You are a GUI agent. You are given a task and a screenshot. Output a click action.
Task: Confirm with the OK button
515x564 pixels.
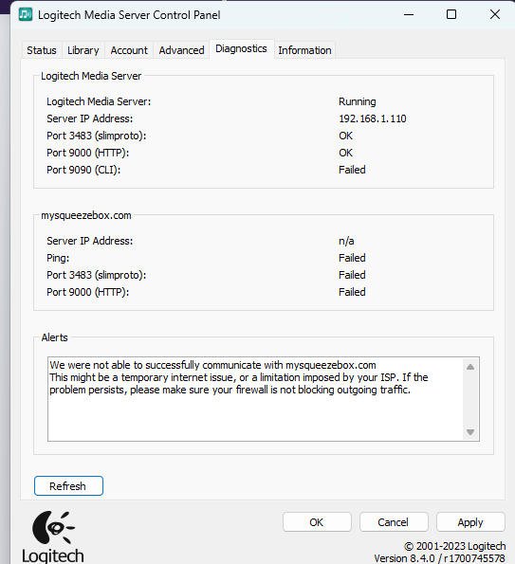tap(317, 522)
